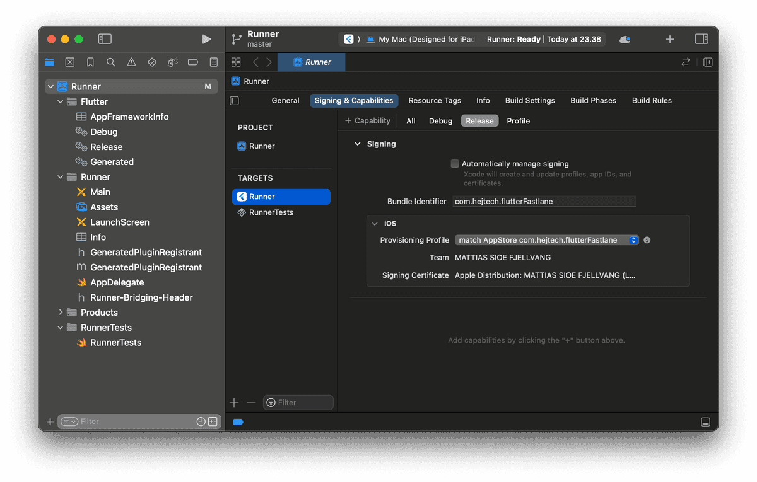Run the app with the play button
This screenshot has height=482, width=757.
pos(206,38)
